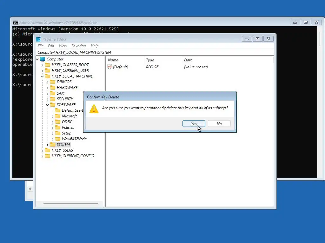The height and width of the screenshot is (243, 325).
Task: Click the DRIVERS folder icon
Action: 53,82
